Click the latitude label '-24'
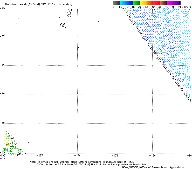The height and width of the screenshot is (169, 192). point(2,64)
